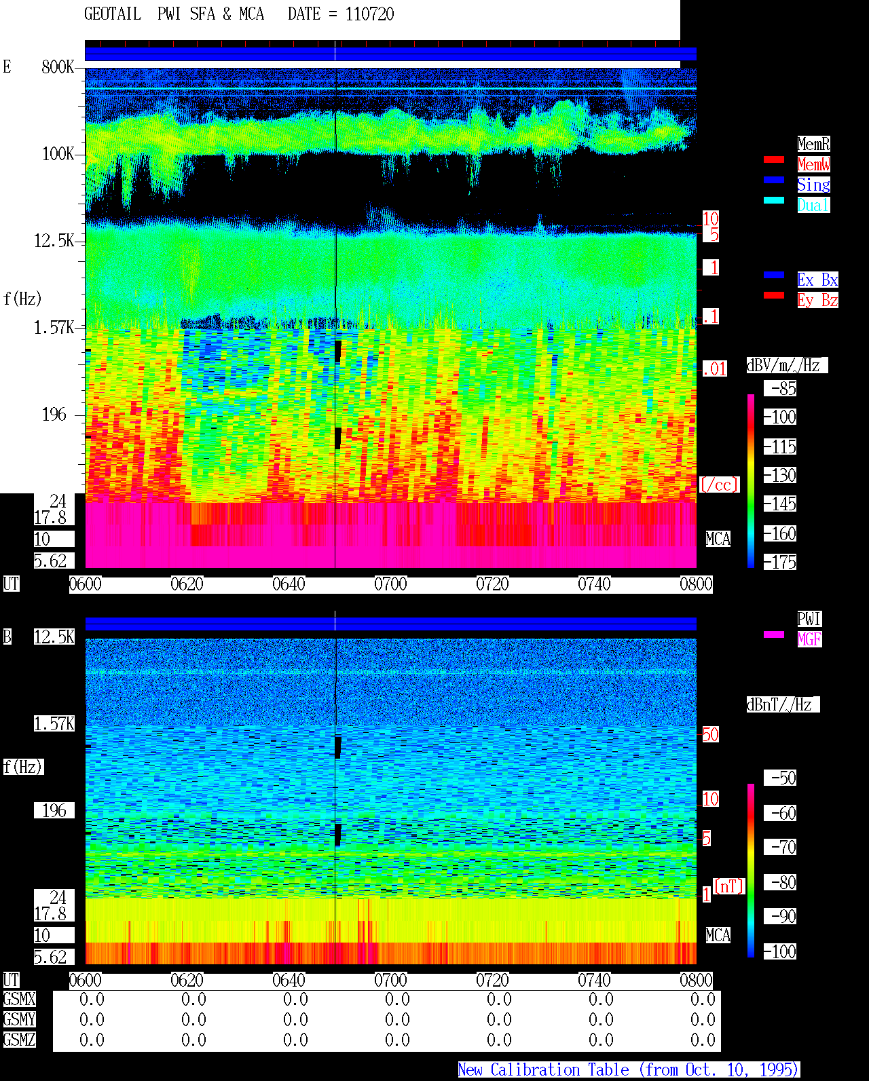Viewport: 869px width, 1081px height.
Task: Click the blue Sing legend swatch
Action: (x=774, y=180)
